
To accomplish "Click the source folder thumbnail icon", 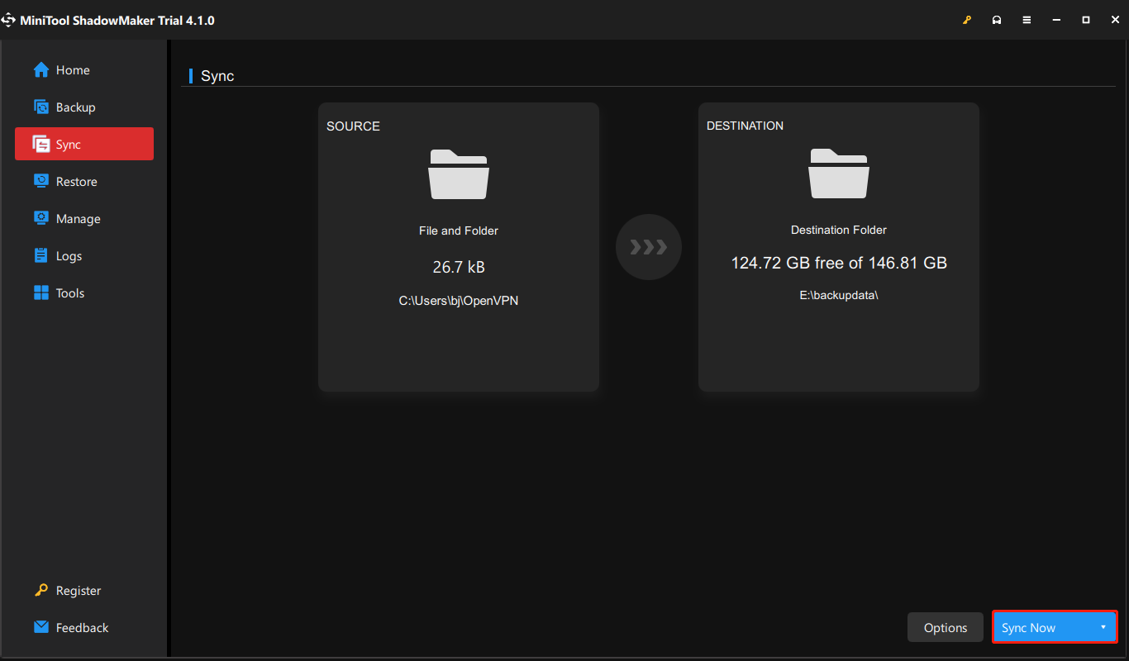I will [x=458, y=174].
